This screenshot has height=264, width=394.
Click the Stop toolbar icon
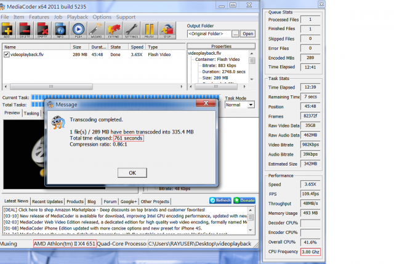[167, 30]
